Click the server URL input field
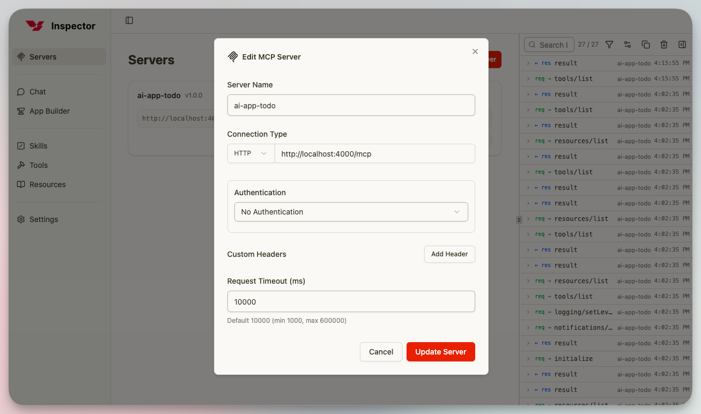 point(375,153)
